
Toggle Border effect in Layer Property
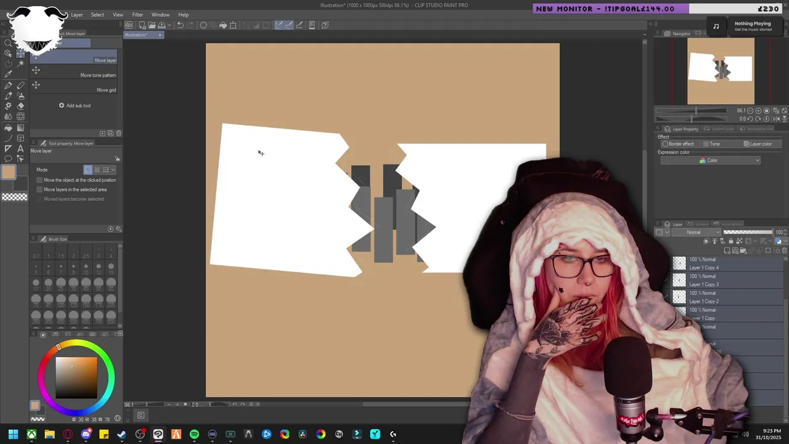pos(678,144)
